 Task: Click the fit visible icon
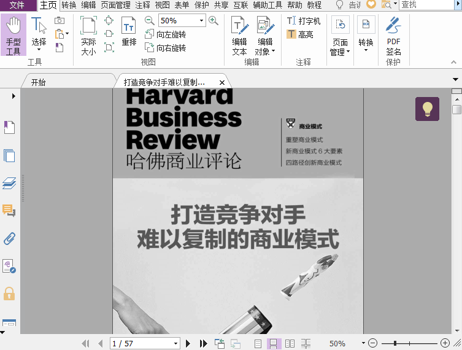(x=109, y=47)
